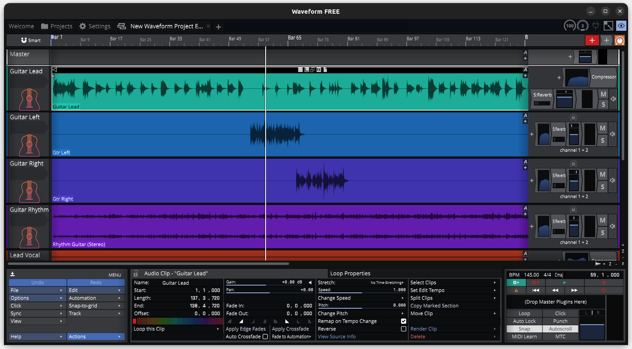Uncheck the Remap on Tempo Change checkbox
The image size is (632, 349).
[x=403, y=321]
